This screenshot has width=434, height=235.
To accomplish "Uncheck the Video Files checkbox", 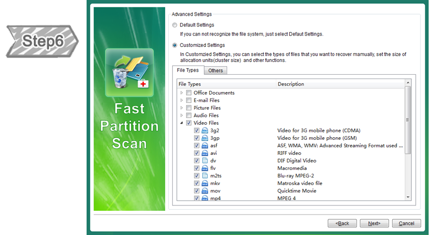I will pos(189,123).
